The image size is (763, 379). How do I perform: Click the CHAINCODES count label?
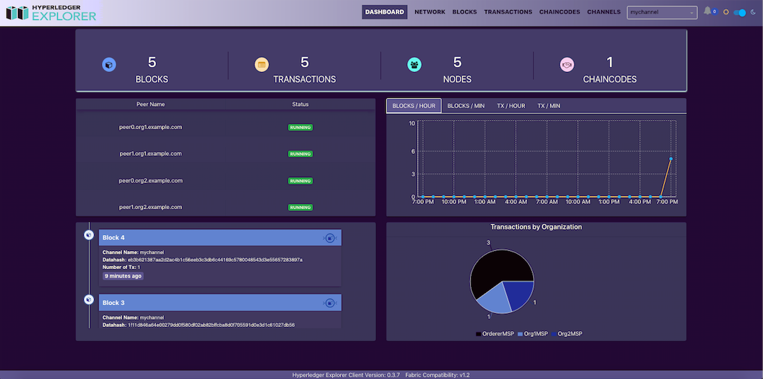(610, 79)
